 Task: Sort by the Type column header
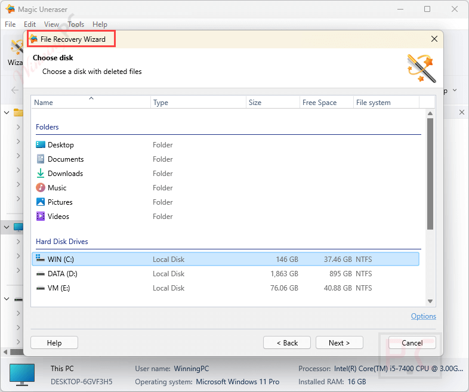pyautogui.click(x=198, y=102)
